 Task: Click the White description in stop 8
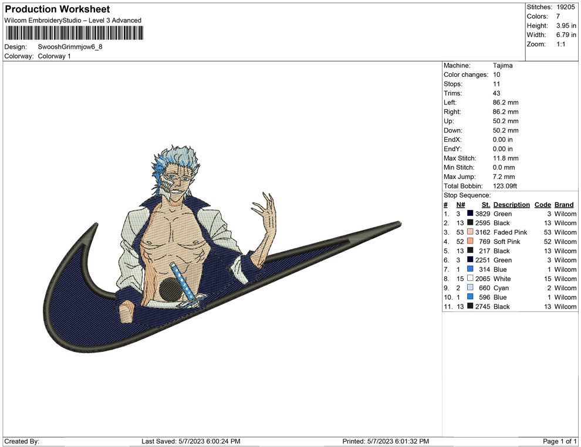[502, 279]
